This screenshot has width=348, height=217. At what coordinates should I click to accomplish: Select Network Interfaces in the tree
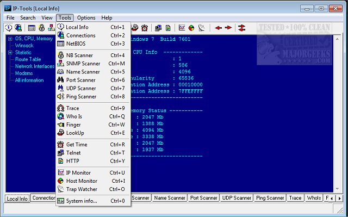pos(35,66)
